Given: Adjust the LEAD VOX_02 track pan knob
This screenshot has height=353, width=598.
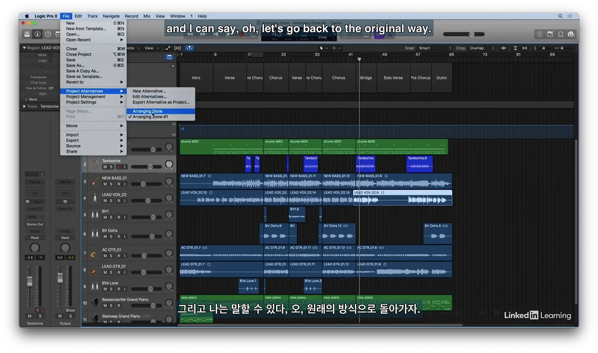Looking at the screenshot, I should (x=169, y=198).
